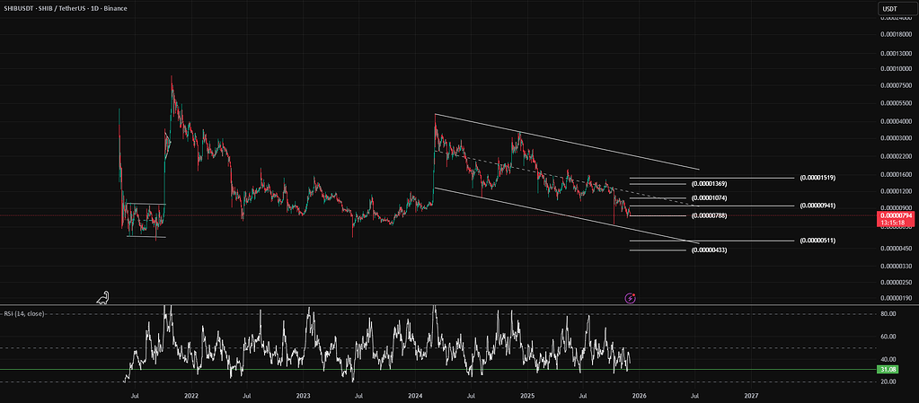Click the 2027 label on the time axis

[x=751, y=394]
